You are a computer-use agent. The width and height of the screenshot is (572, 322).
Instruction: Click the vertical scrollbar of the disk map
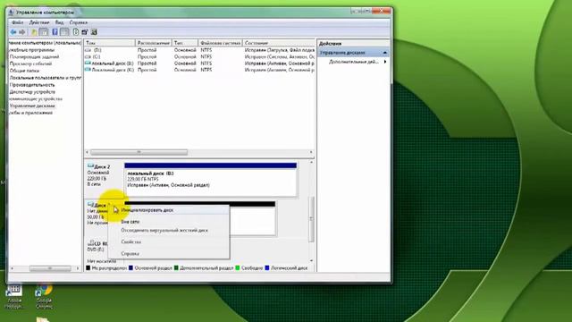pyautogui.click(x=311, y=219)
